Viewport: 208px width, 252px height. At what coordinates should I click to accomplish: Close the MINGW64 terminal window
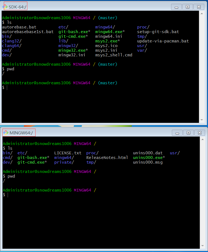[200, 133]
